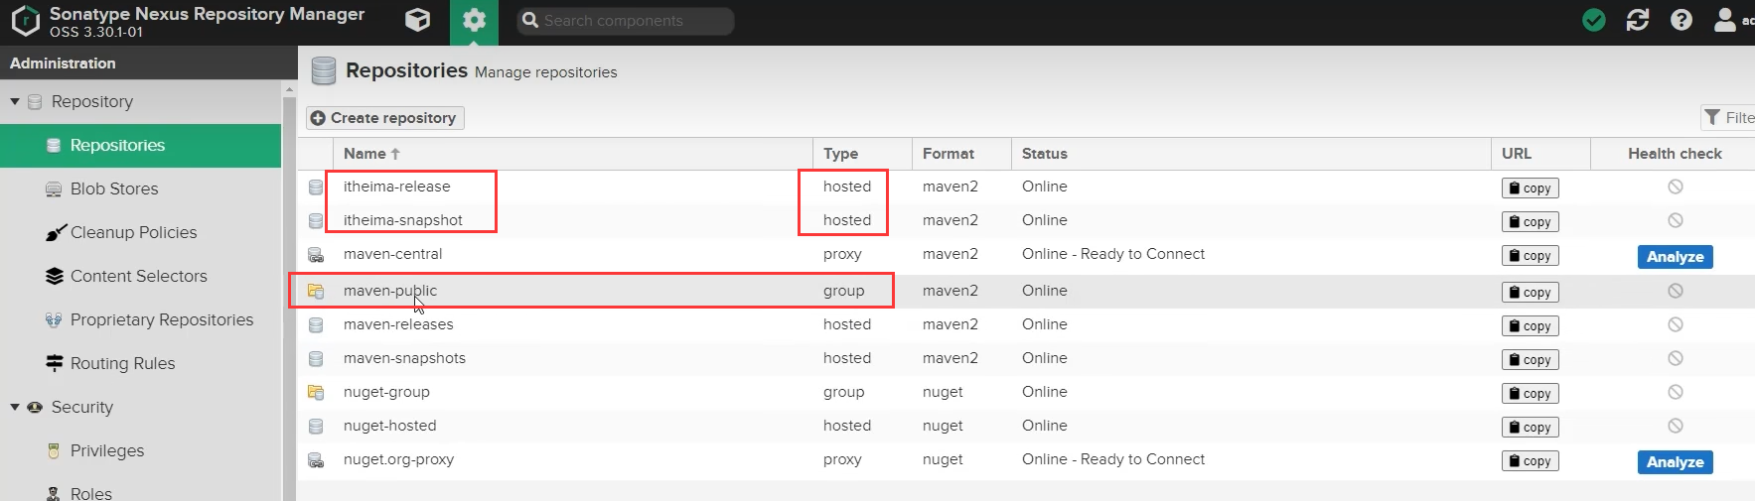This screenshot has width=1755, height=501.
Task: Open Blob Stores in the sidebar
Action: pos(114,188)
